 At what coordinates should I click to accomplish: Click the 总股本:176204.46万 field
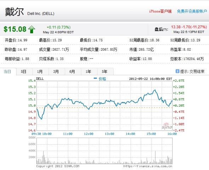187,59
